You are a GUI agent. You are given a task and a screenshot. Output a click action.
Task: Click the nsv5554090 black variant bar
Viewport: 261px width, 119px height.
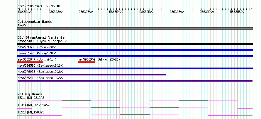pos(135,44)
